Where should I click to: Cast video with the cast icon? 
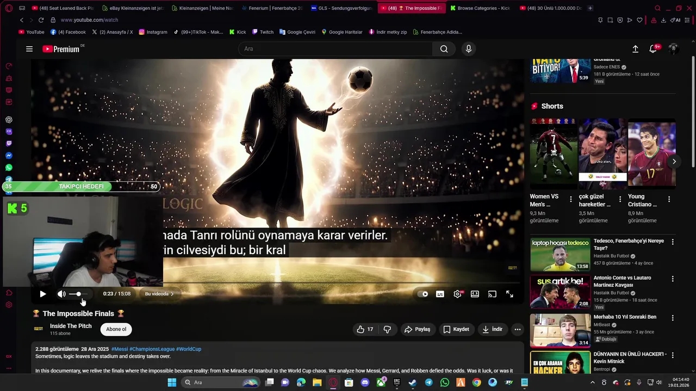[492, 294]
